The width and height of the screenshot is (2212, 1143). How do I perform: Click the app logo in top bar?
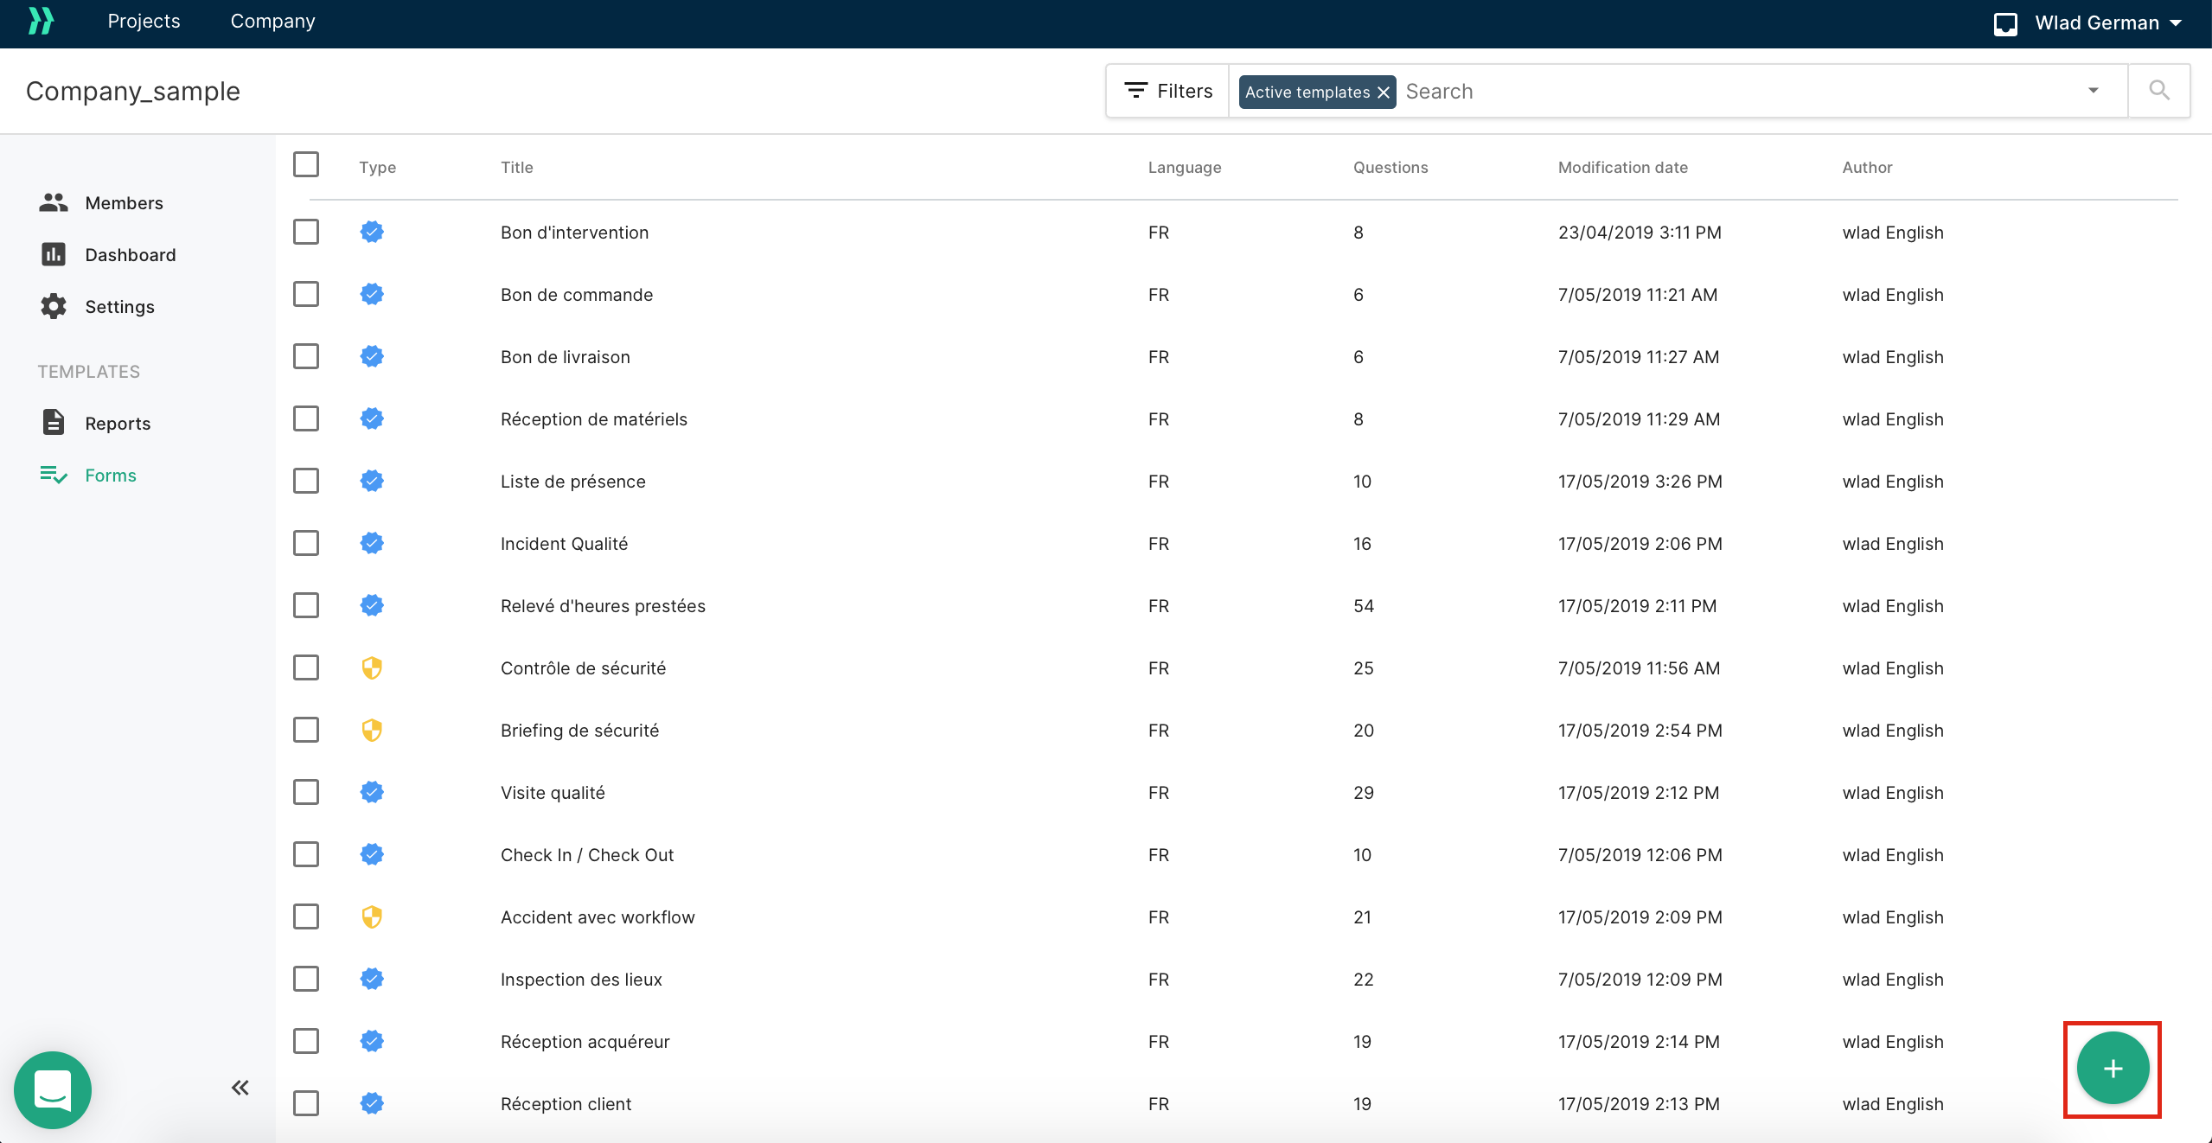(x=41, y=21)
